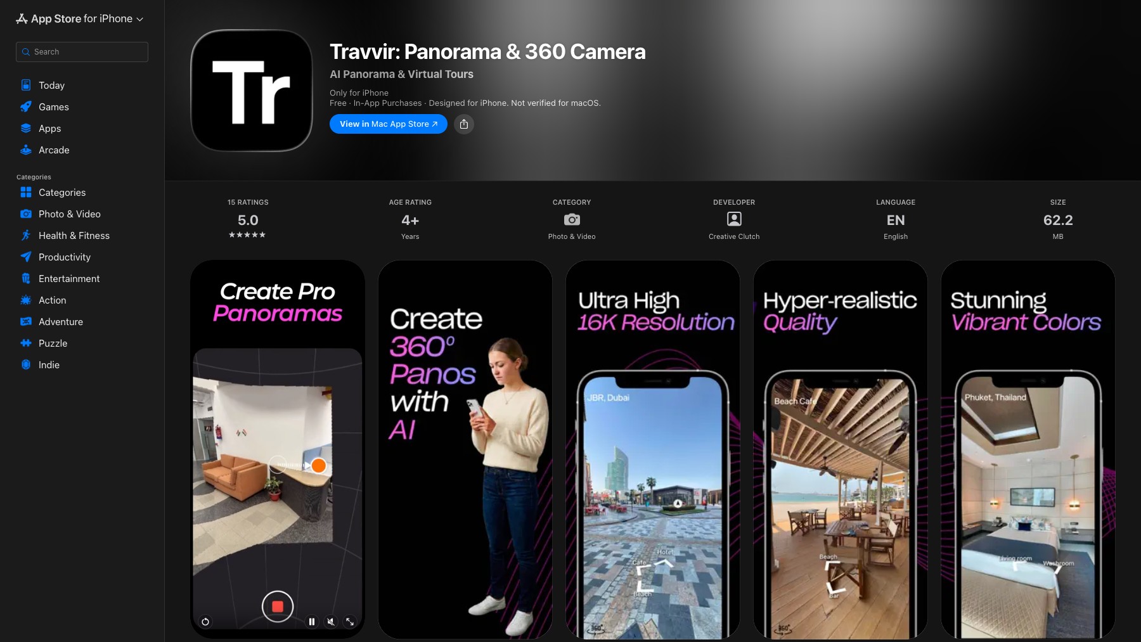Viewport: 1141px width, 642px height.
Task: Open Create 360° Panos with AI screenshot
Action: coord(465,449)
